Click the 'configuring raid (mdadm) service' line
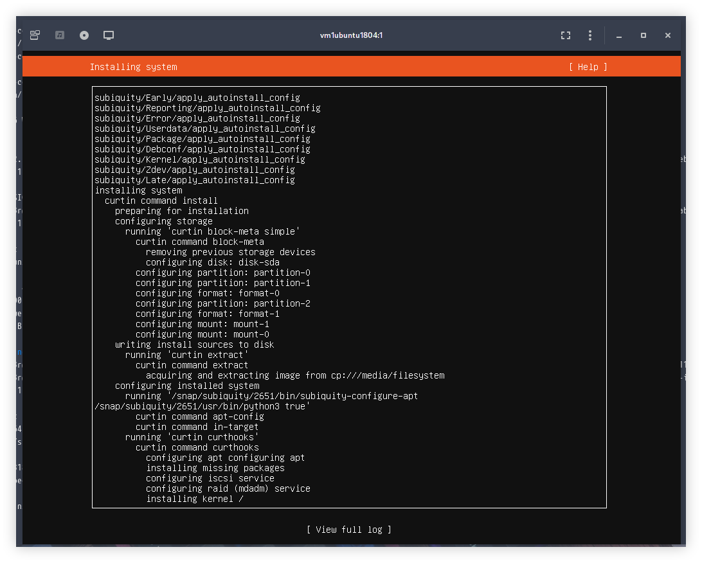 (228, 488)
